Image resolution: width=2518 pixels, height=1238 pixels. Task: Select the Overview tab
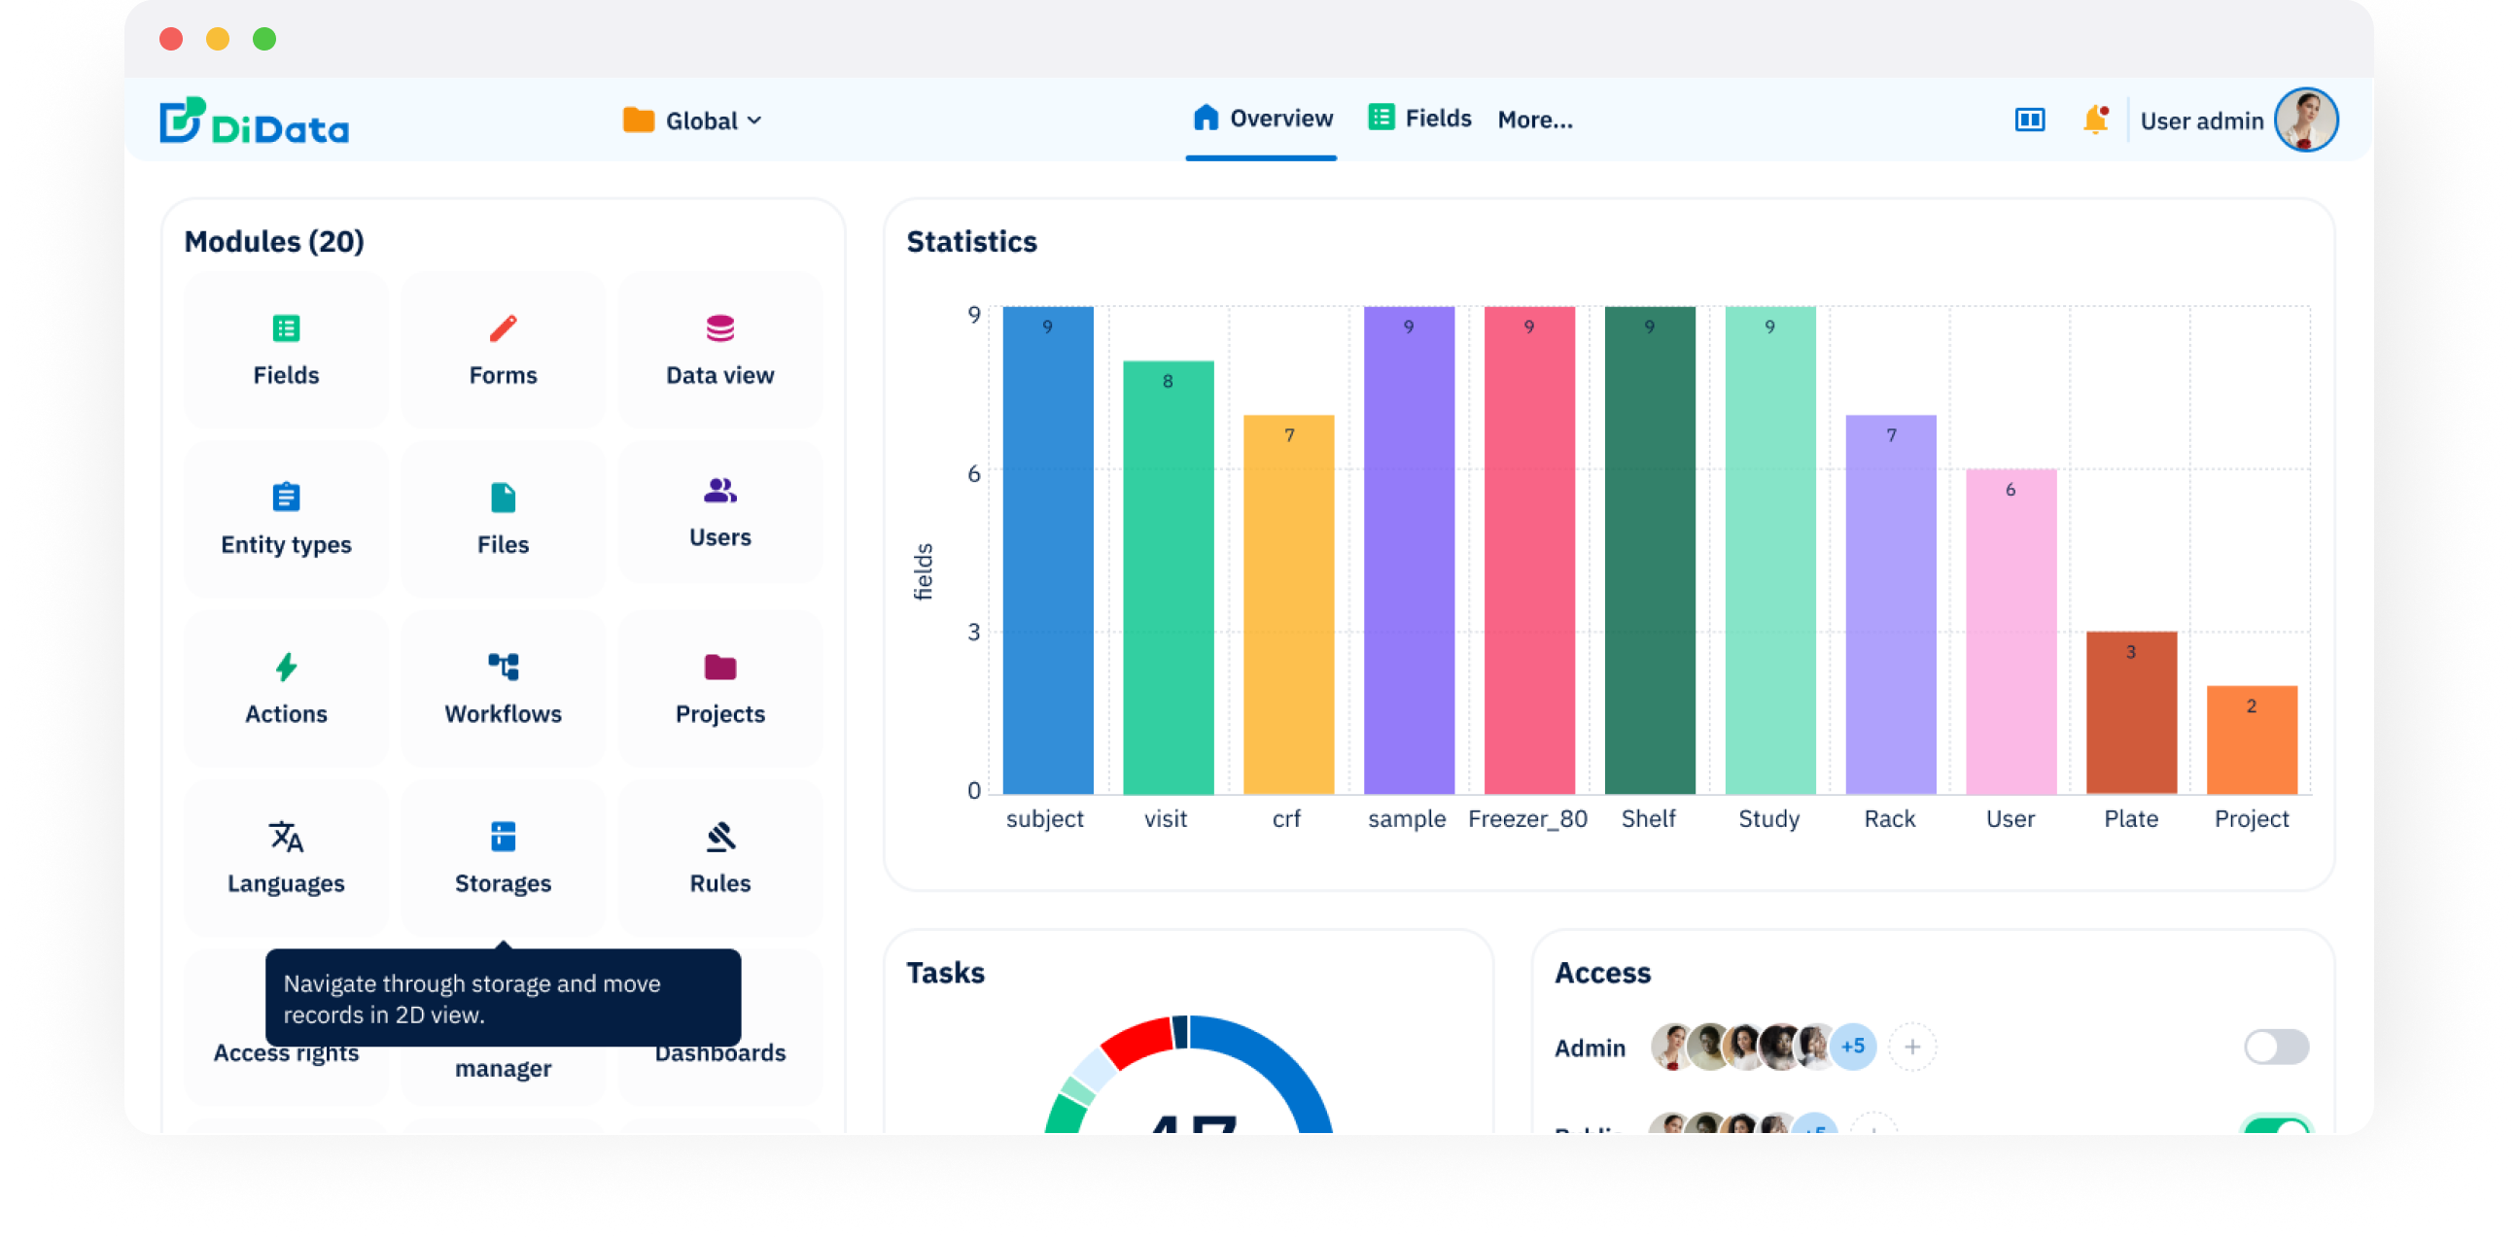1261,118
